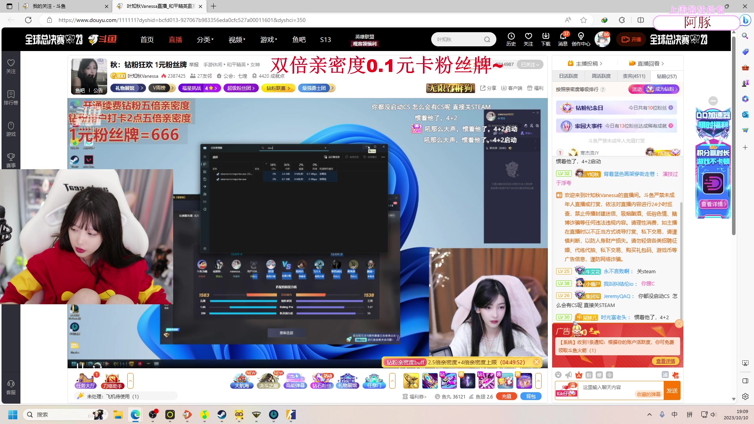
Task: Click the megaphone icon in chat toolbar
Action: point(568,375)
